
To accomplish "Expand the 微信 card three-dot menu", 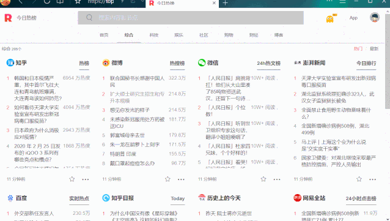I will point(277,179).
